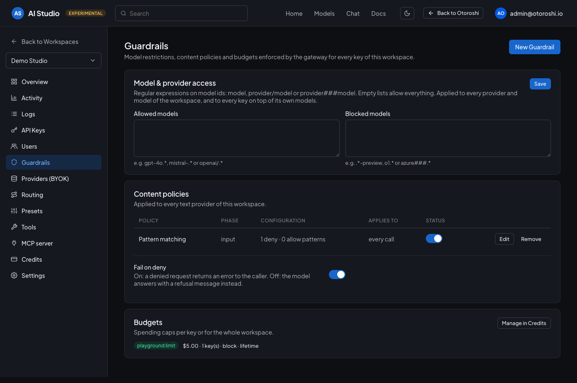Viewport: 577px width, 383px height.
Task: Click Back to Otoroshi button
Action: tap(453, 13)
